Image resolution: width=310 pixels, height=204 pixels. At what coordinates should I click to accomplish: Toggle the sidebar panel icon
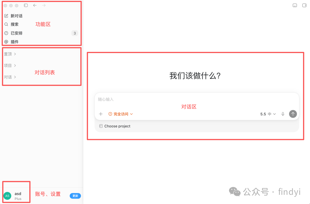(x=26, y=5)
